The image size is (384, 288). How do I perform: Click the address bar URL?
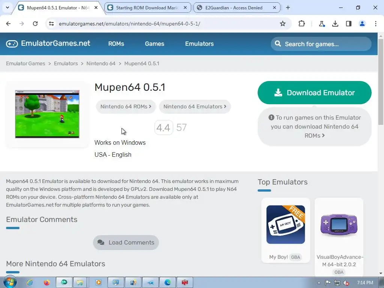(129, 24)
